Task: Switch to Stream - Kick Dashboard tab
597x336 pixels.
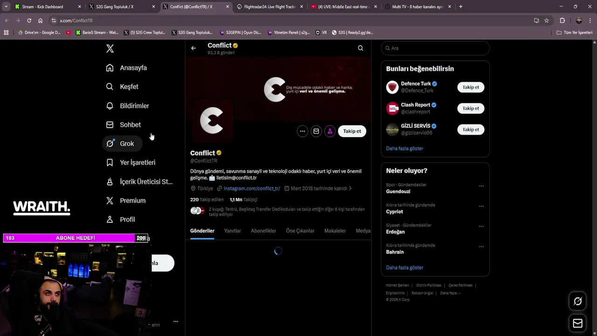Action: click(x=48, y=7)
